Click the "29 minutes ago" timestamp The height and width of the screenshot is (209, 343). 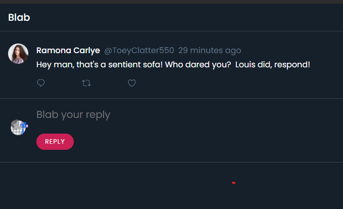(x=210, y=51)
